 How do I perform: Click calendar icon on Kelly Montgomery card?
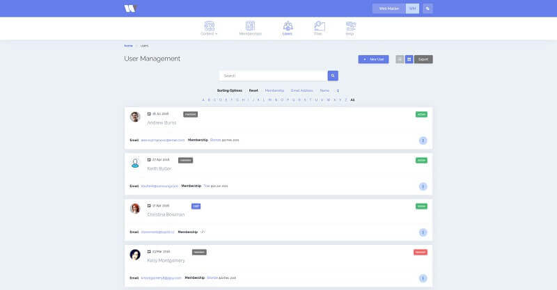[149, 252]
